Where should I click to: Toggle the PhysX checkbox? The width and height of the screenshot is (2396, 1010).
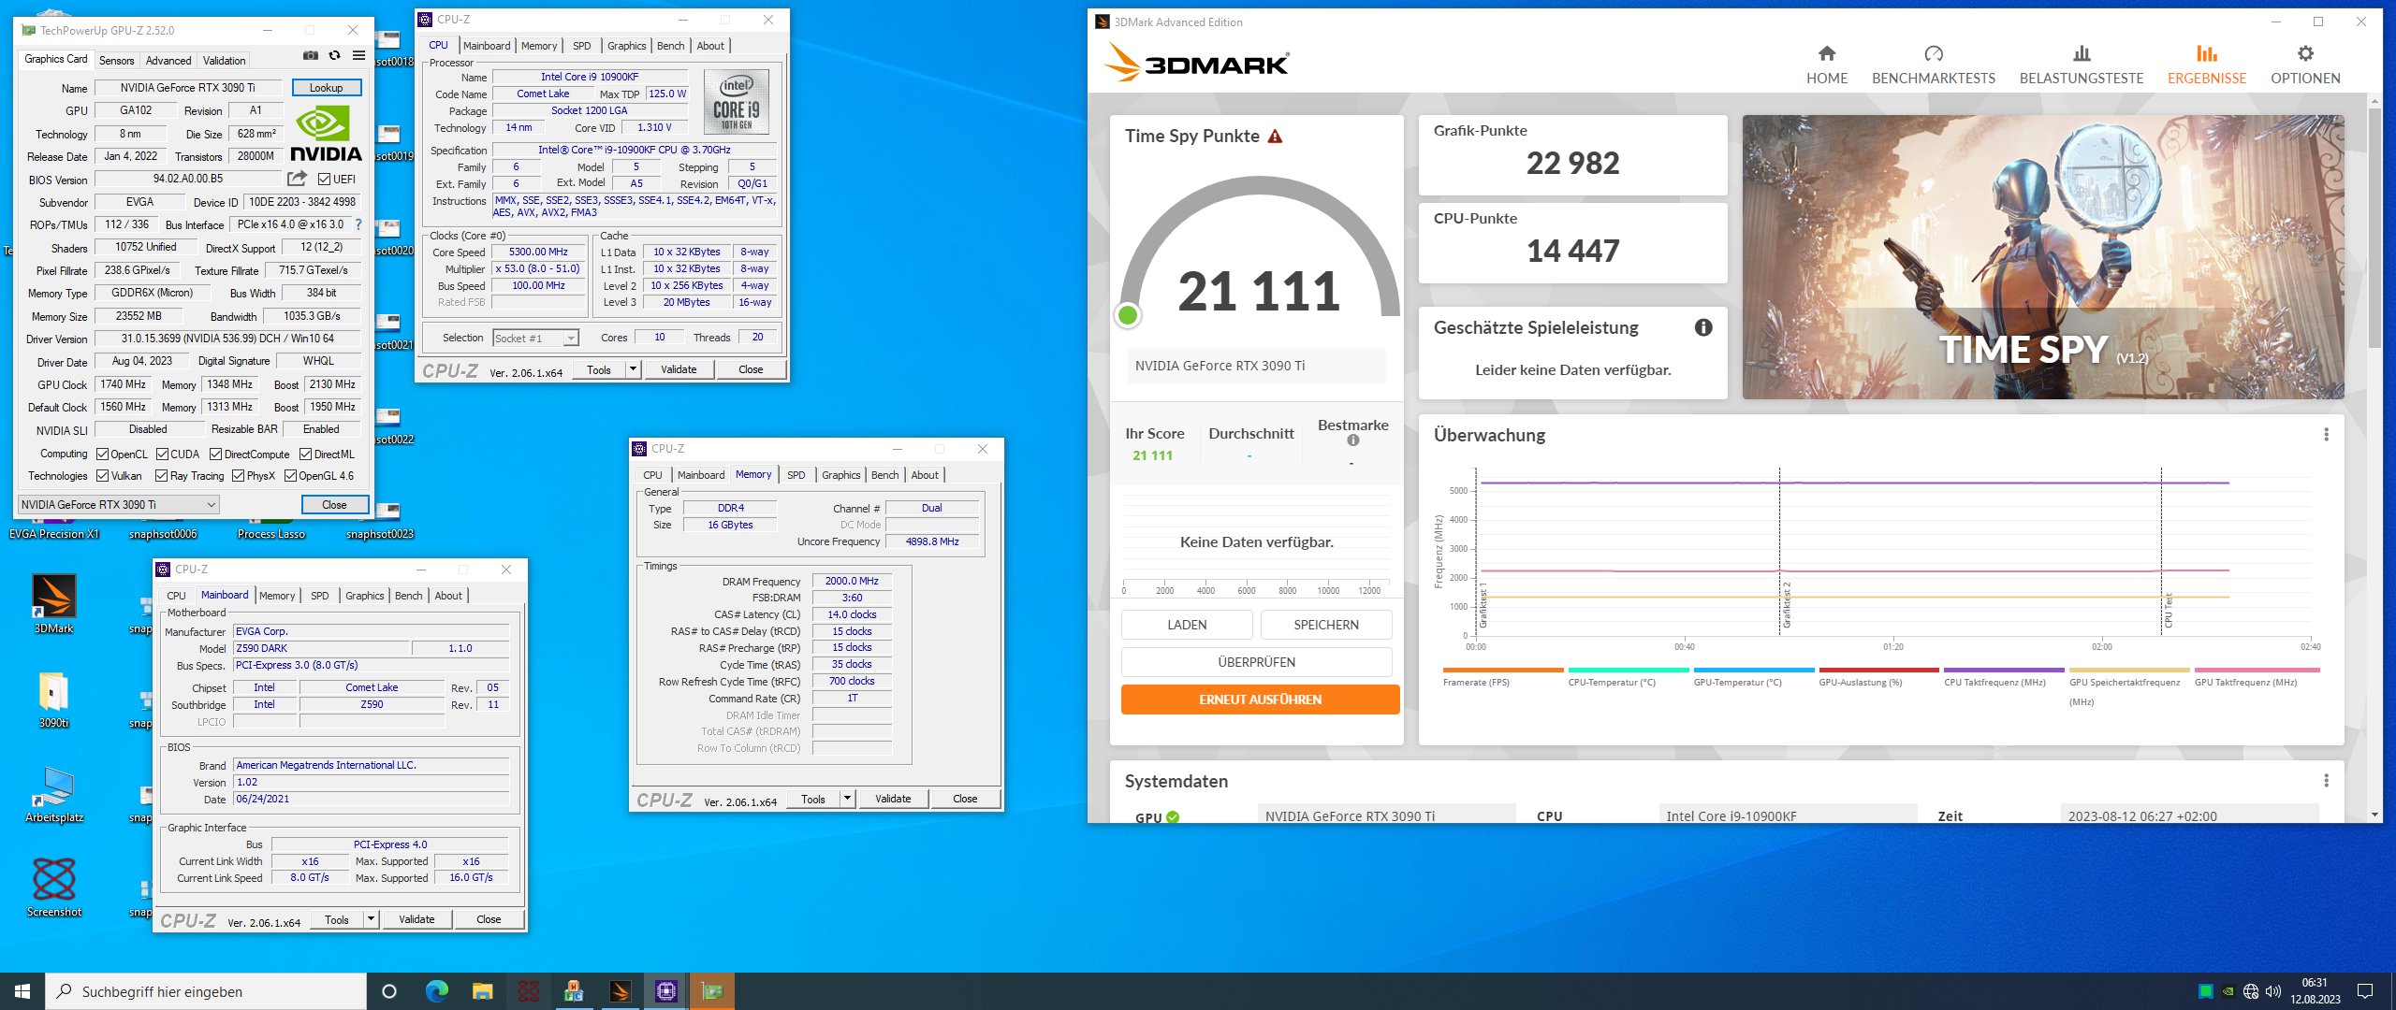[239, 476]
